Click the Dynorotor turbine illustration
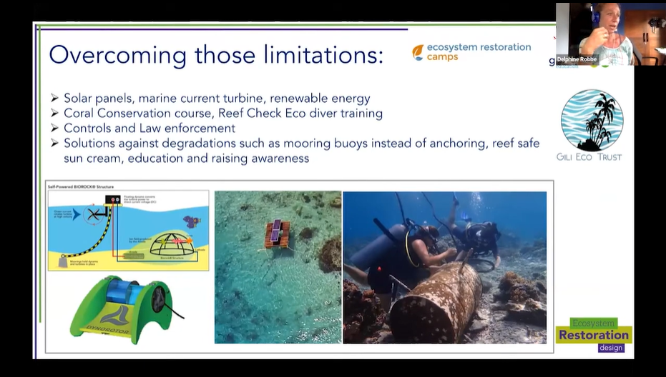The height and width of the screenshot is (377, 666). (126, 309)
